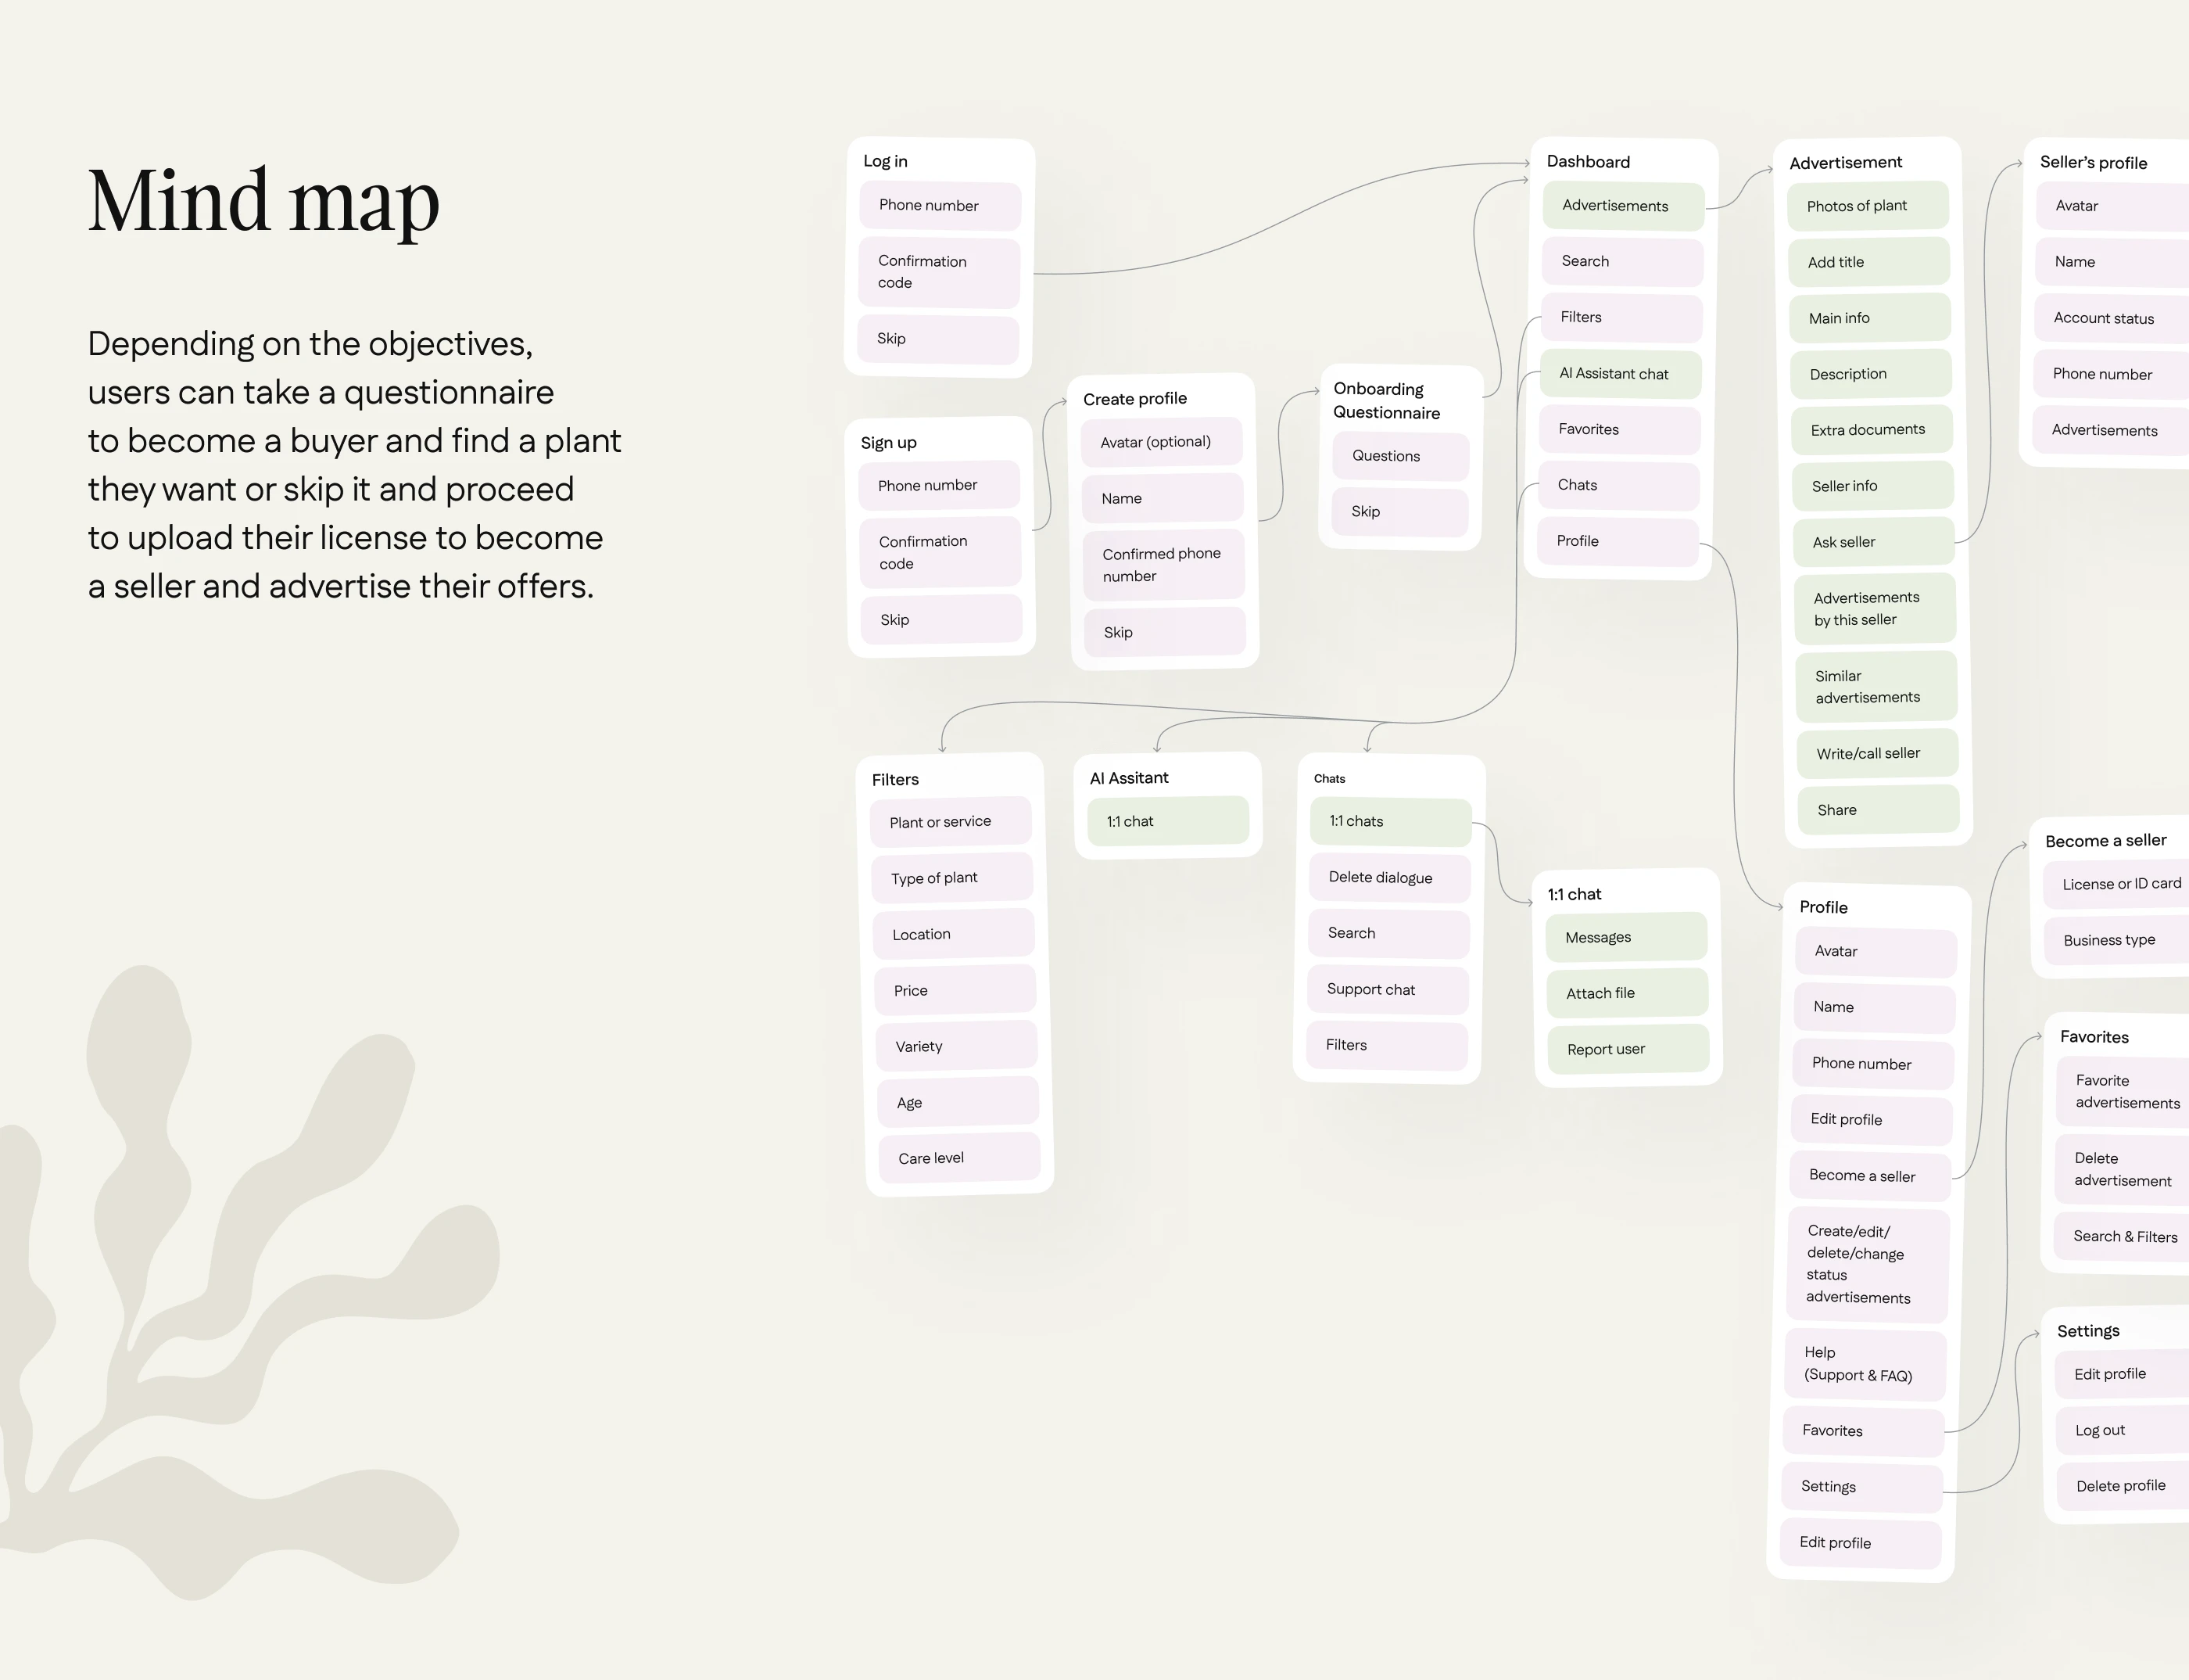This screenshot has width=2189, height=1680.
Task: Click 1:1 chat under AI Assistant
Action: 1167,821
